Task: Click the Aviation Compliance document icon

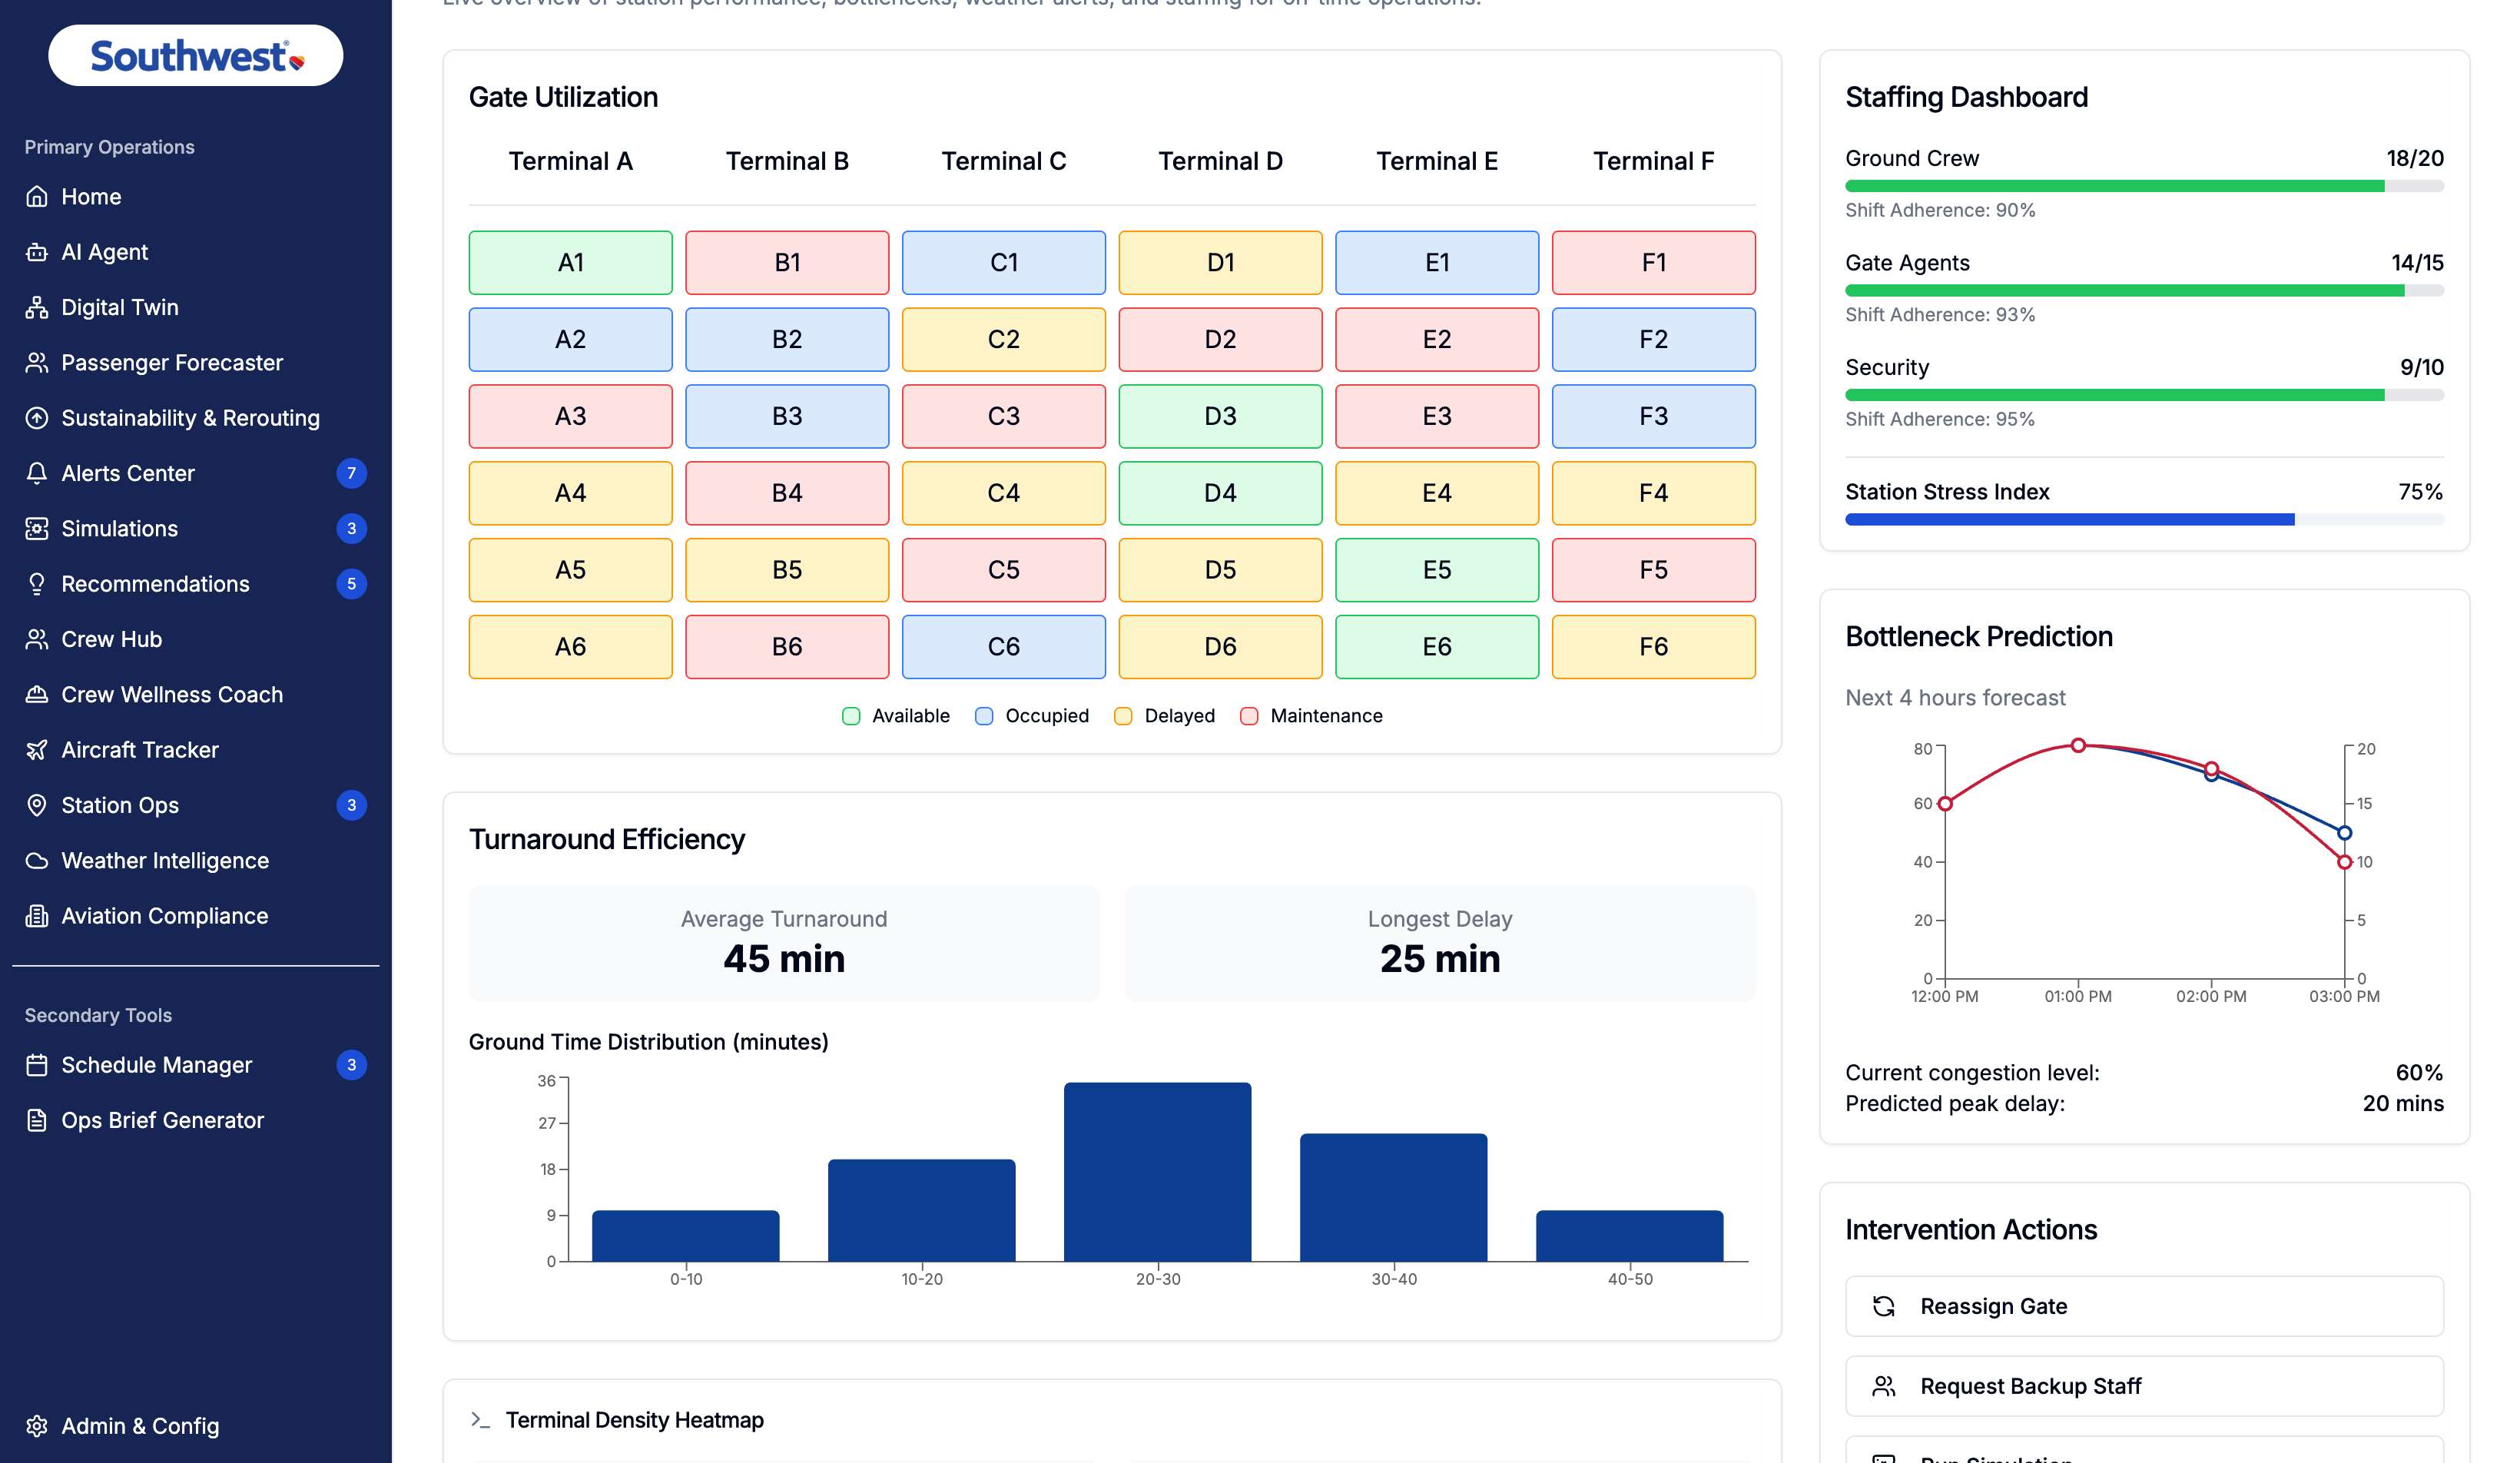Action: coord(37,916)
